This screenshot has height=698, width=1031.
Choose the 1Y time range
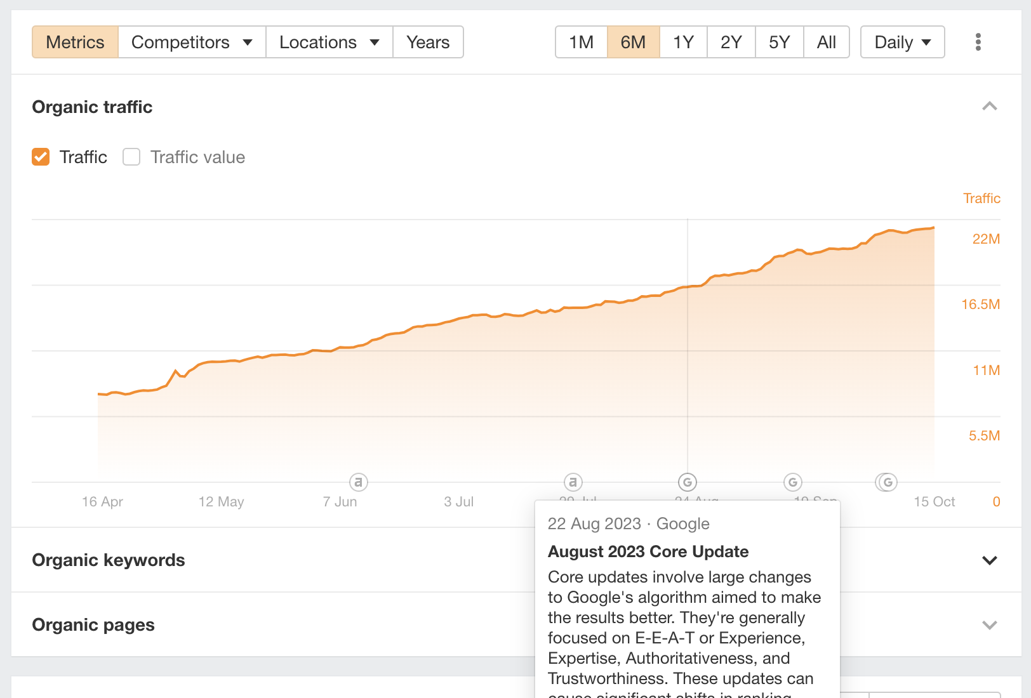click(x=684, y=42)
